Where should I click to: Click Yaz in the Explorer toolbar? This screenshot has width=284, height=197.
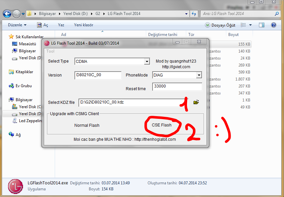[x=61, y=25]
